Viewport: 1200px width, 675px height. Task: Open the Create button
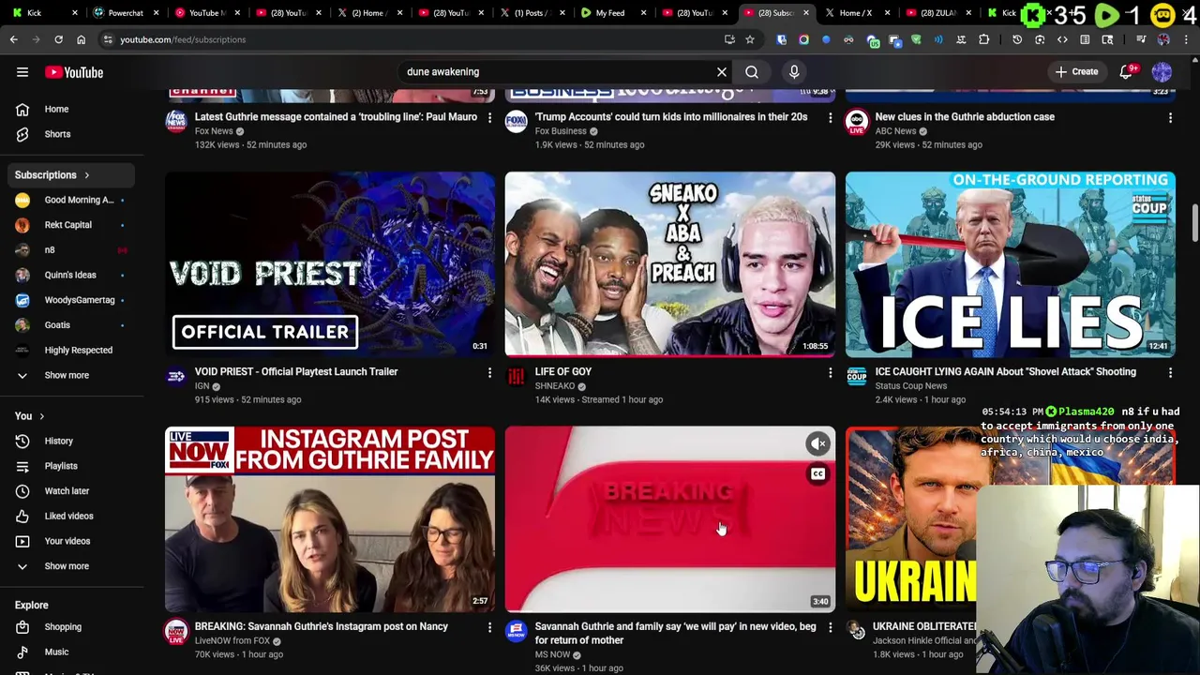1076,72
